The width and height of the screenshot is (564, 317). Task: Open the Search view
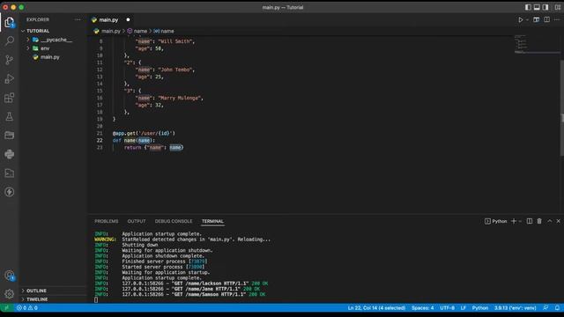click(10, 41)
